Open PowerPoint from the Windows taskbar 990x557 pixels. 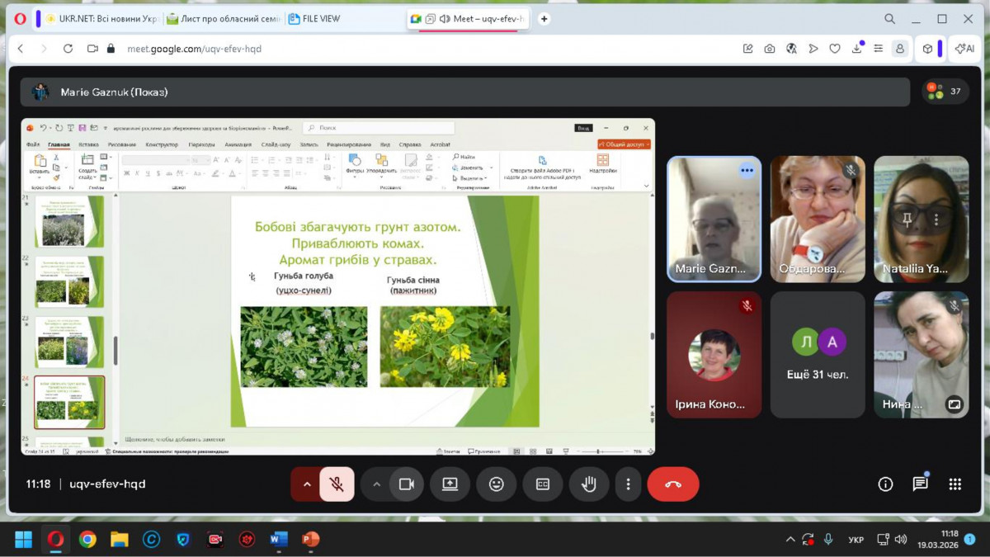310,540
